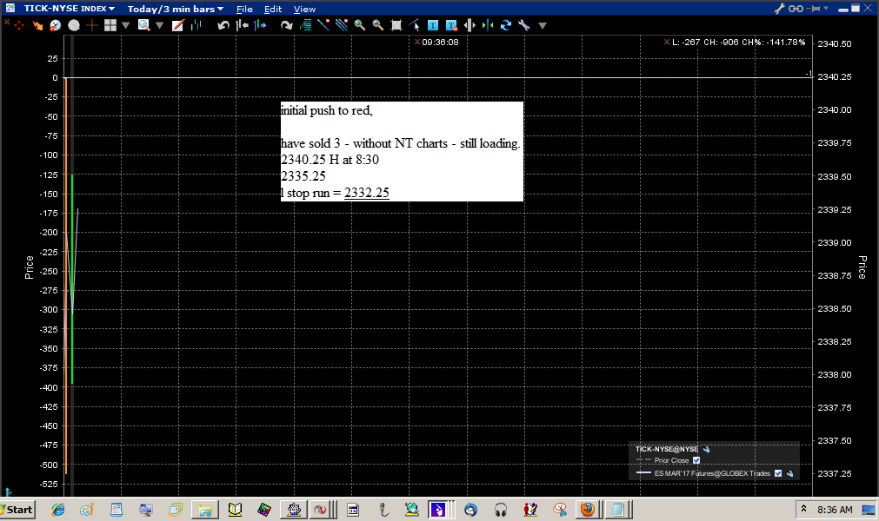
Task: Toggle the Prior Close checkbox
Action: pos(696,460)
